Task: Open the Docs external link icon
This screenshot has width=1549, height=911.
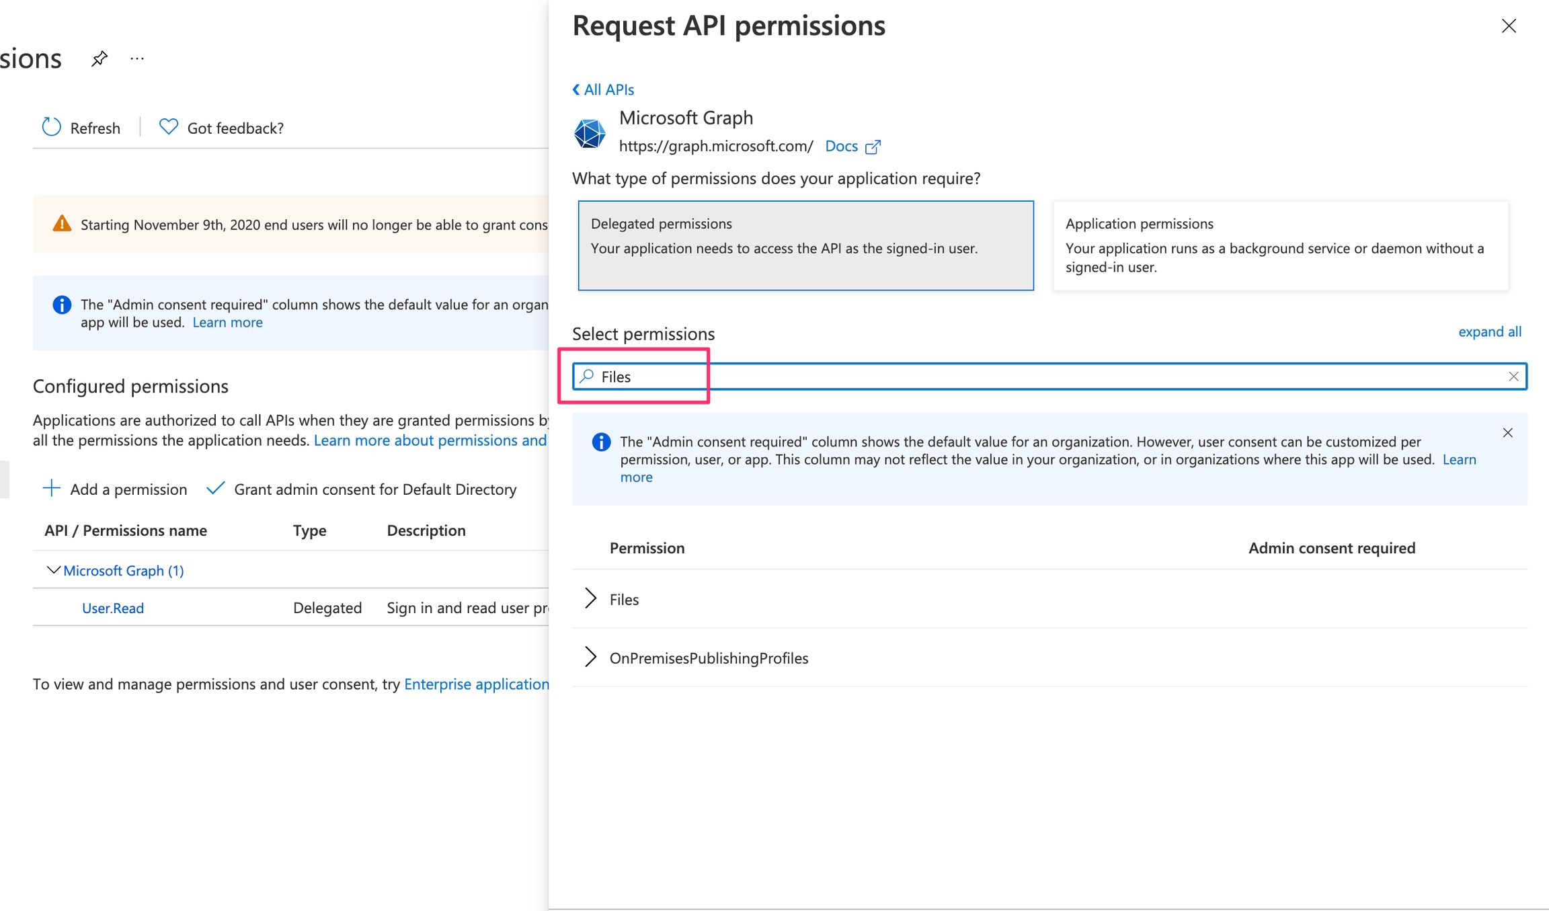Action: coord(873,147)
